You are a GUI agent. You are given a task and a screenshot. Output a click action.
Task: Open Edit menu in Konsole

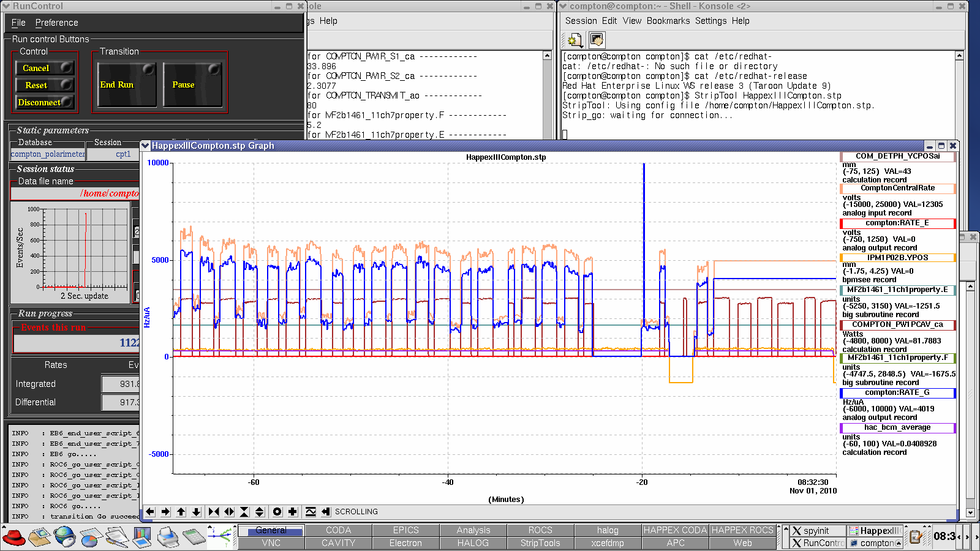609,21
